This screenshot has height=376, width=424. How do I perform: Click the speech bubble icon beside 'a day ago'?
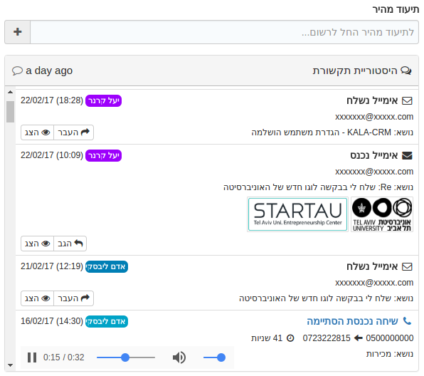(x=17, y=71)
